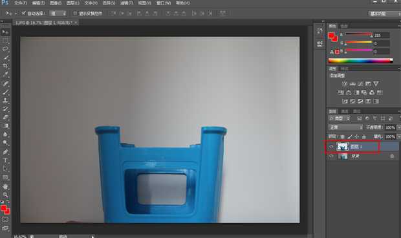Viewport: 401px width, 238px height.
Task: Select the Clone Stamp tool
Action: tap(5, 100)
